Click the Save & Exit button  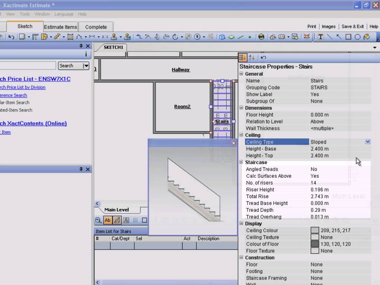(x=352, y=26)
